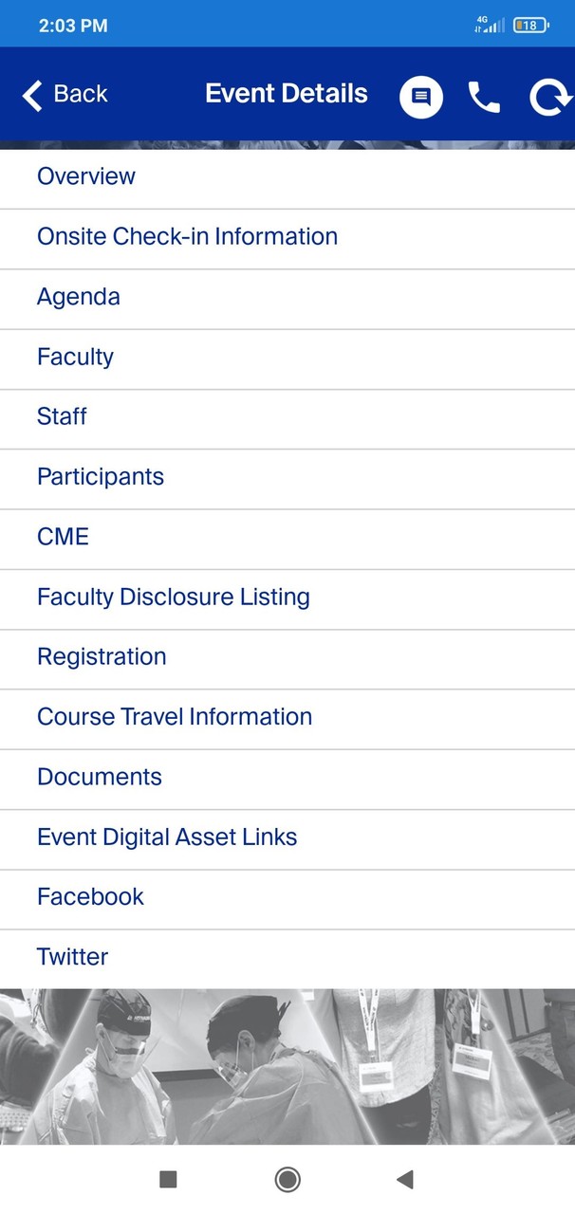Tap the back chevron arrow icon

(31, 96)
